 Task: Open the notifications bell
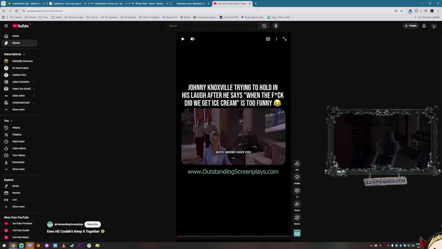pos(424,26)
